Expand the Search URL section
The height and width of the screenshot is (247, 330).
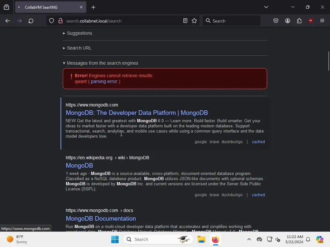(x=77, y=48)
